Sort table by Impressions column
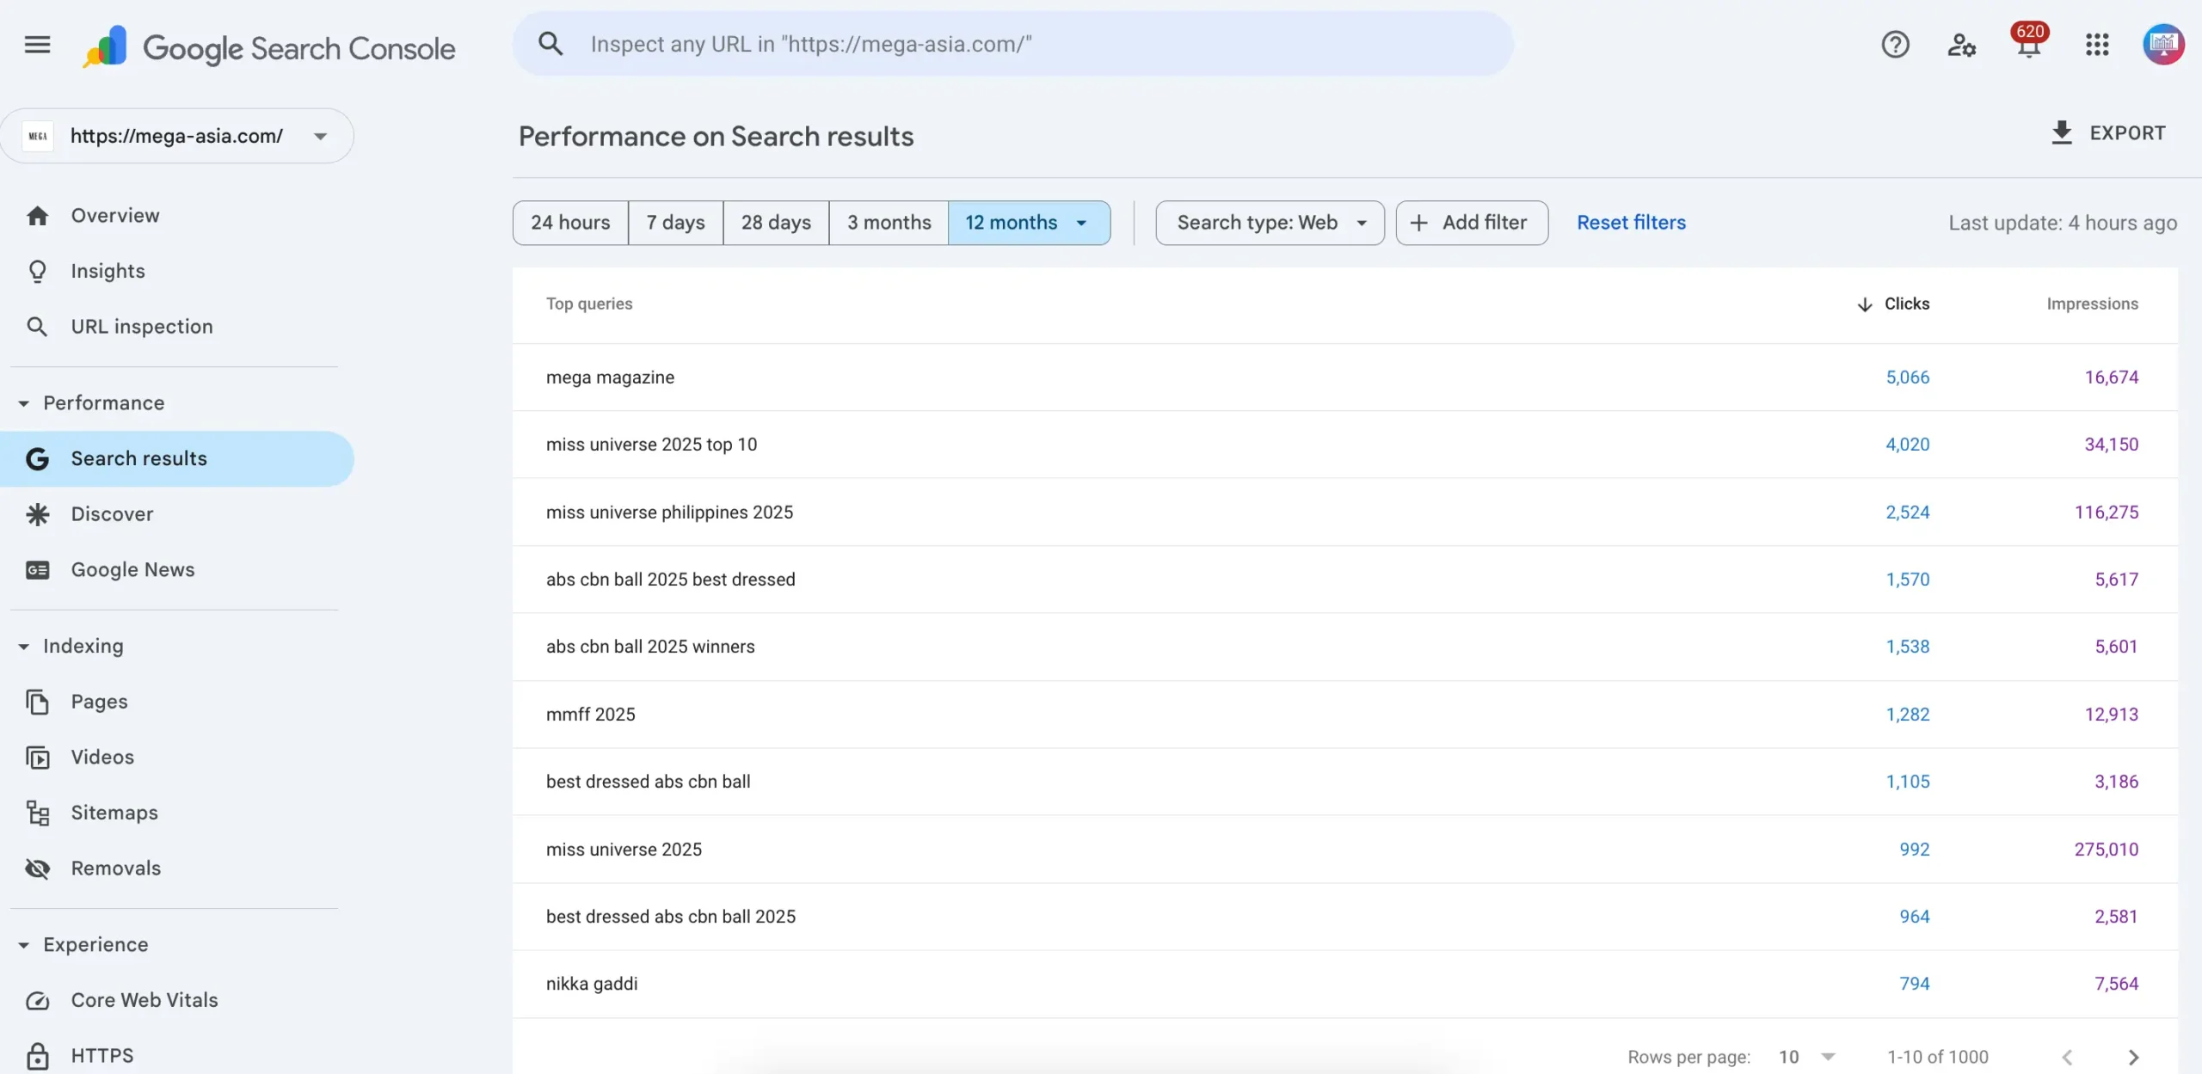The image size is (2202, 1074). 2092,304
